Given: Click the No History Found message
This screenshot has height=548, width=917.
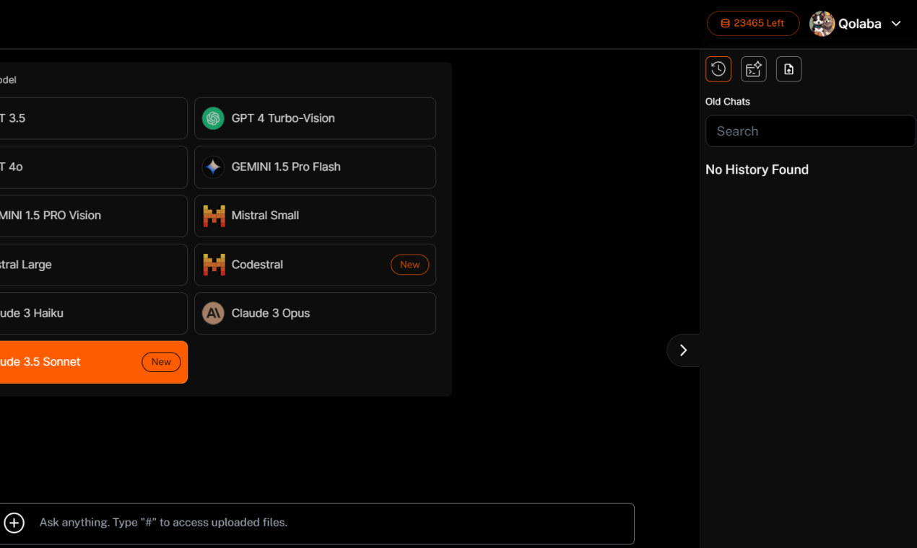Looking at the screenshot, I should [x=757, y=169].
